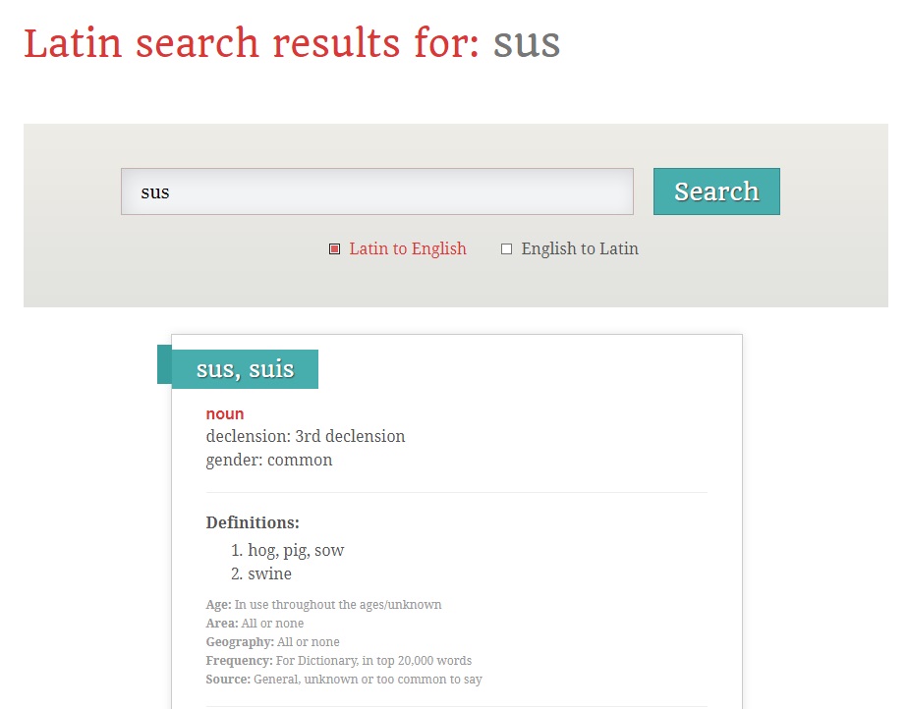The image size is (908, 709).
Task: Click the 'Area: All or none' line
Action: (255, 624)
